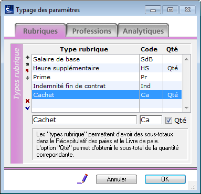This screenshot has height=194, width=201.
Task: Click the move-to-top arrow icon
Action: pos(27,57)
